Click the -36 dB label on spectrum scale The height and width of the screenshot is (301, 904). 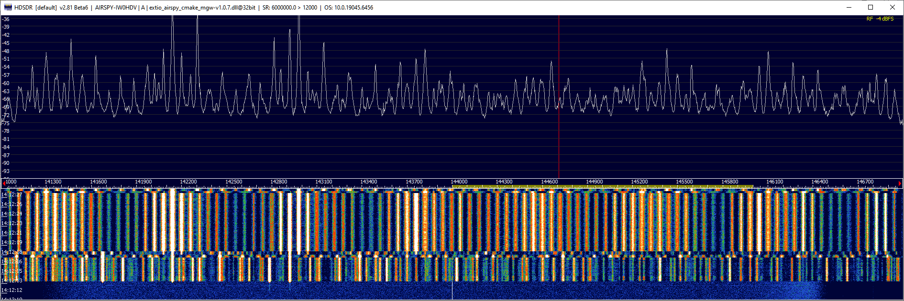click(6, 19)
